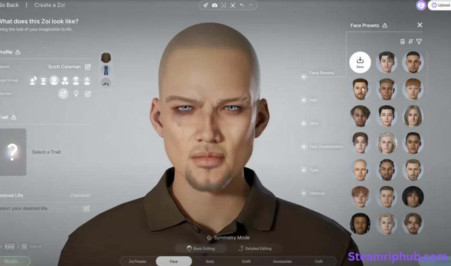Delete preset using the trash icon
The height and width of the screenshot is (266, 451).
[402, 41]
